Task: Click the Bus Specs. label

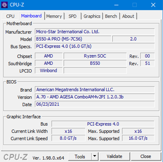Action: 21,47
